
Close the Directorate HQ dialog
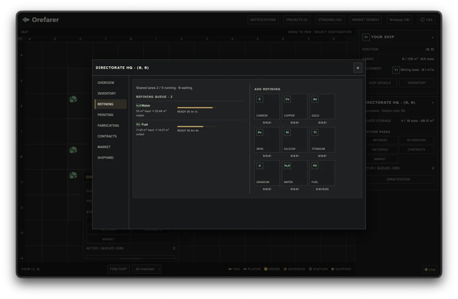pyautogui.click(x=358, y=68)
